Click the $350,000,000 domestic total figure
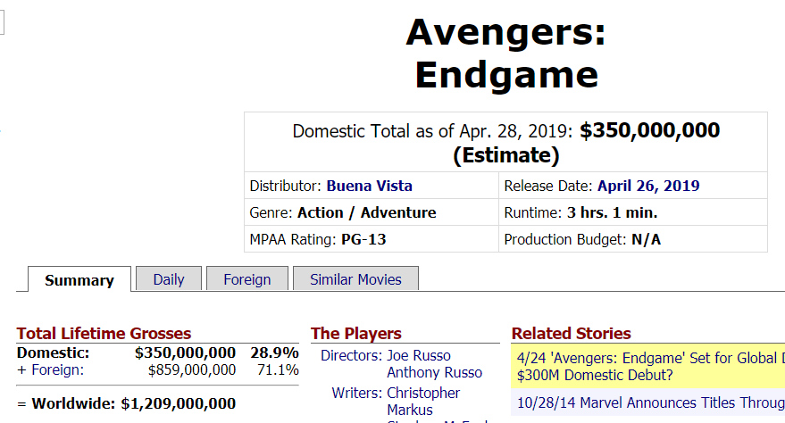This screenshot has width=785, height=423. 649,130
